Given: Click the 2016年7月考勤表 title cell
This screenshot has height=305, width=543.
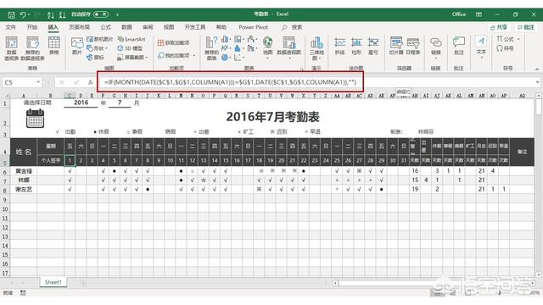Looking at the screenshot, I should click(272, 117).
